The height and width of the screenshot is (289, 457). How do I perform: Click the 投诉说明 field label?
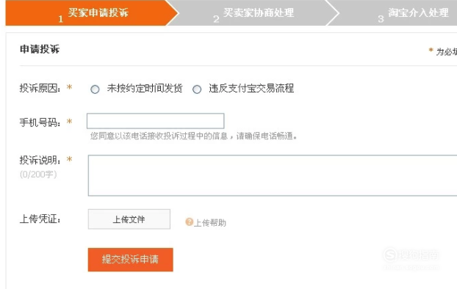[40, 160]
